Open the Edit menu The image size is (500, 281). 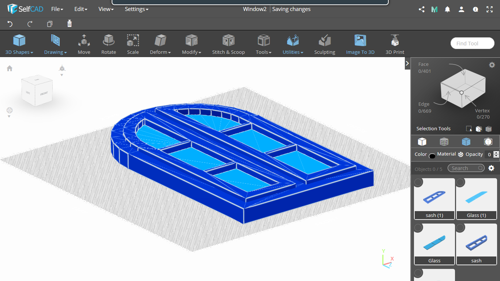81,9
